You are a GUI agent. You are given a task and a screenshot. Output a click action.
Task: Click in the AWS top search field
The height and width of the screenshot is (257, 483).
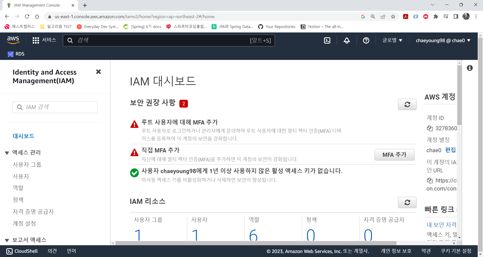[169, 40]
